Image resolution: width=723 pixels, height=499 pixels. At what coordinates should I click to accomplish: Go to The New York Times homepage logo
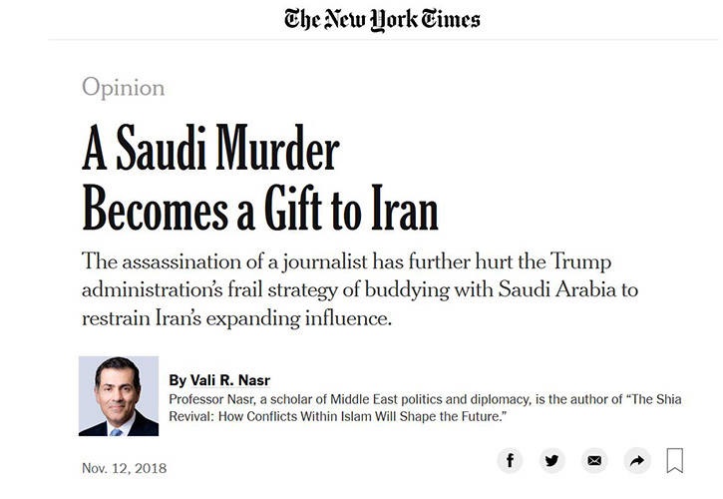click(x=382, y=20)
